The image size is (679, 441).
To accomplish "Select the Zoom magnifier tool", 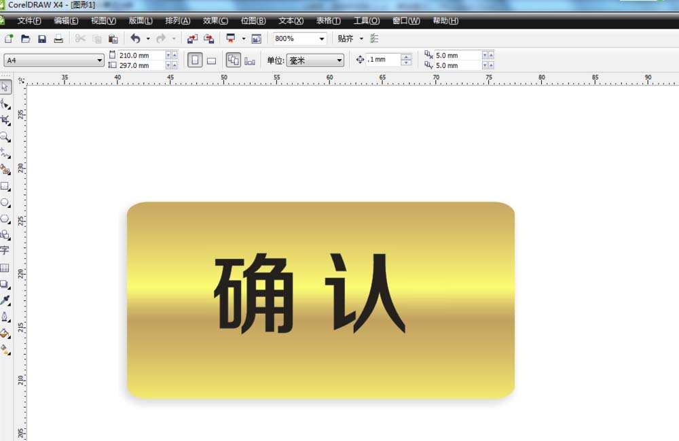I will [5, 137].
